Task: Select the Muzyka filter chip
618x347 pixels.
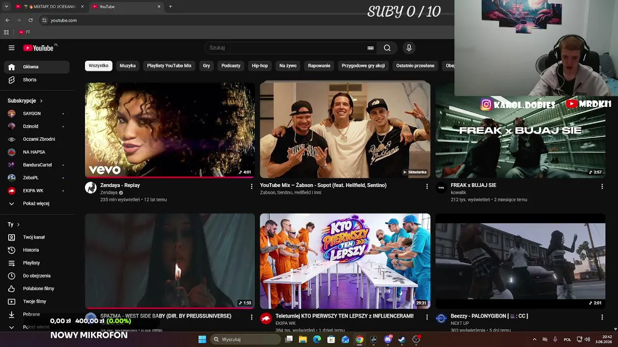Action: point(128,66)
